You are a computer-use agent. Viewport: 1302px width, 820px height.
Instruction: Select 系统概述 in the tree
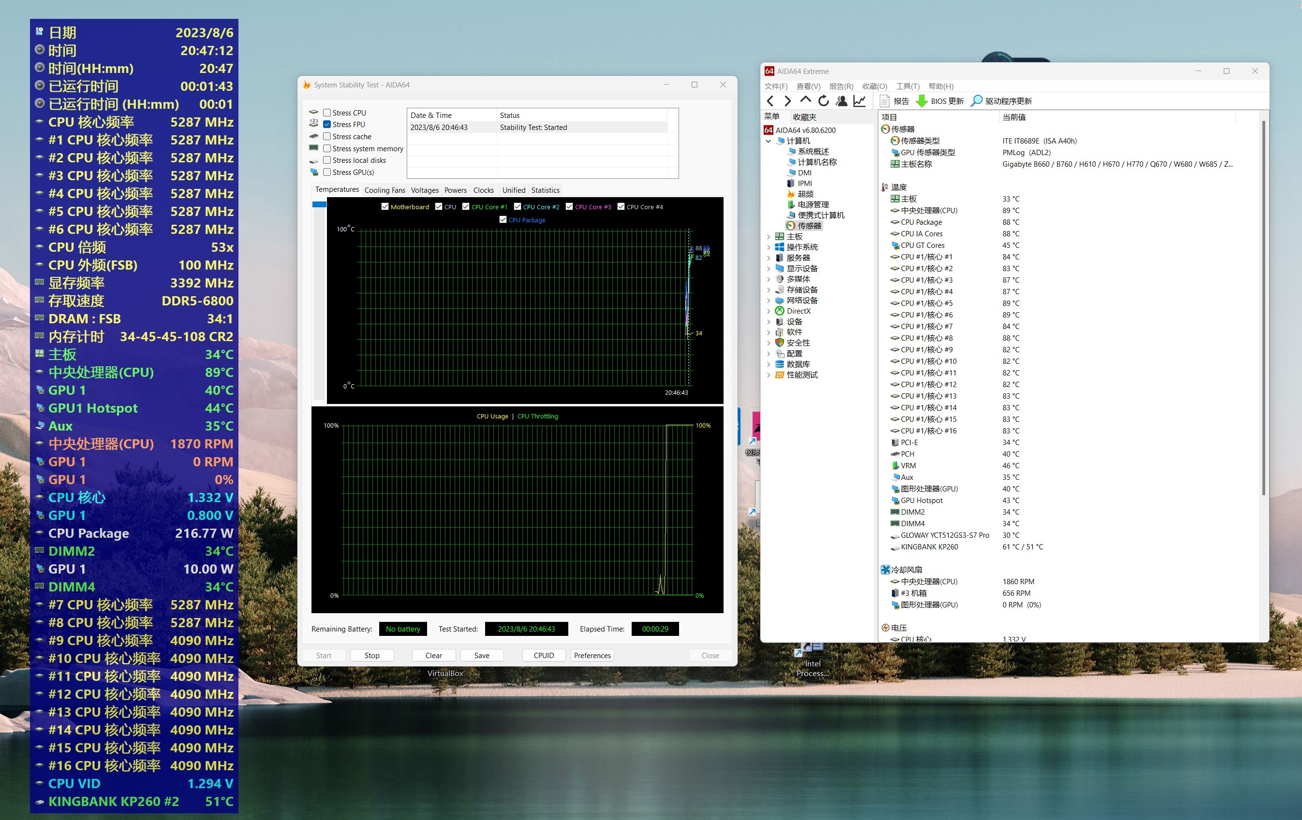coord(813,152)
